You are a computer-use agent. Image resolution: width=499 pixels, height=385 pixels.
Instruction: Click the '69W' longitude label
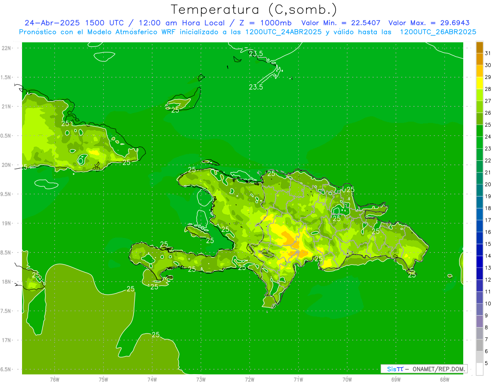(x=395, y=380)
